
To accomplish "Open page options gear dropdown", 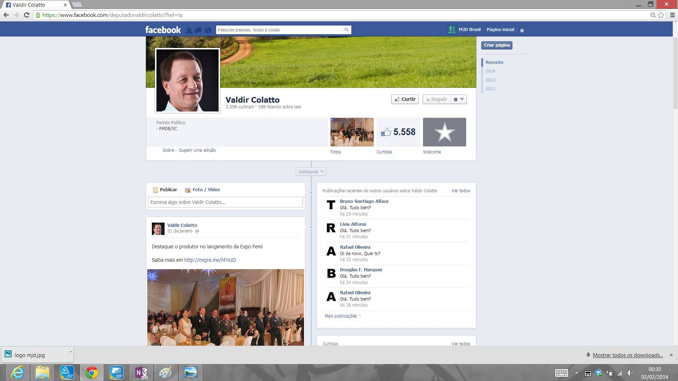I will [459, 99].
